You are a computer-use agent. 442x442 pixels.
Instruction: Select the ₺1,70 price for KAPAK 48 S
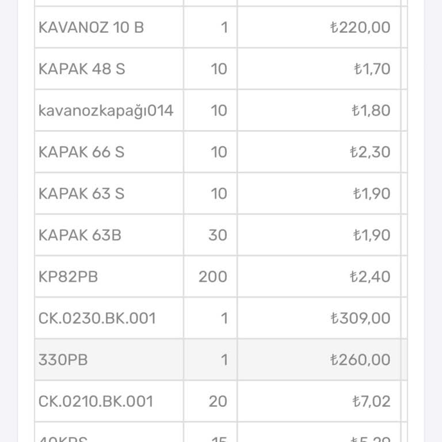coord(372,69)
